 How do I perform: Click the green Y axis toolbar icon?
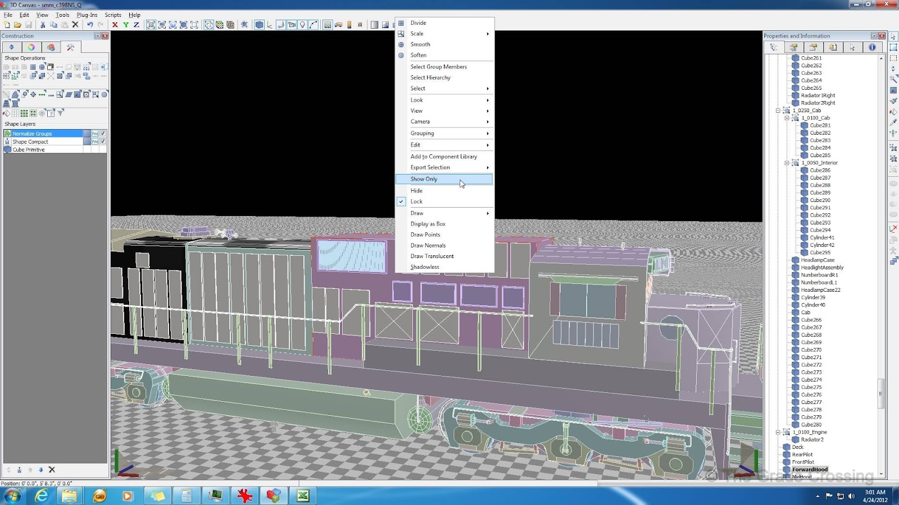[126, 25]
